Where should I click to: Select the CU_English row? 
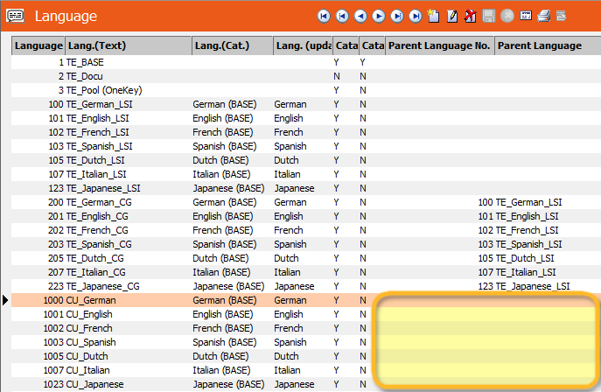(306, 314)
